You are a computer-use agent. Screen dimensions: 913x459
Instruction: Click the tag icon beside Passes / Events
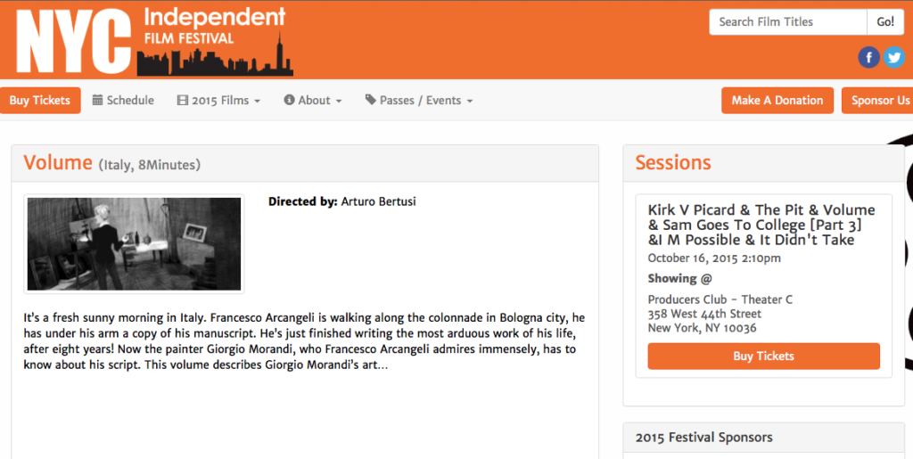[x=370, y=100]
